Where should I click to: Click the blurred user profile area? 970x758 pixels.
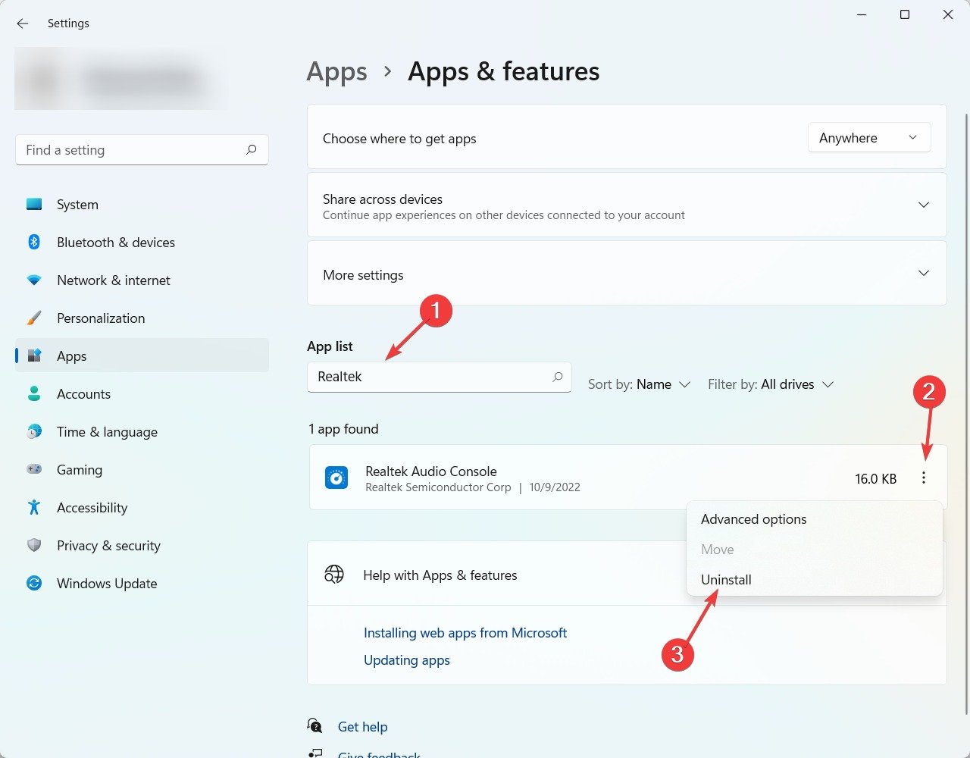click(121, 79)
